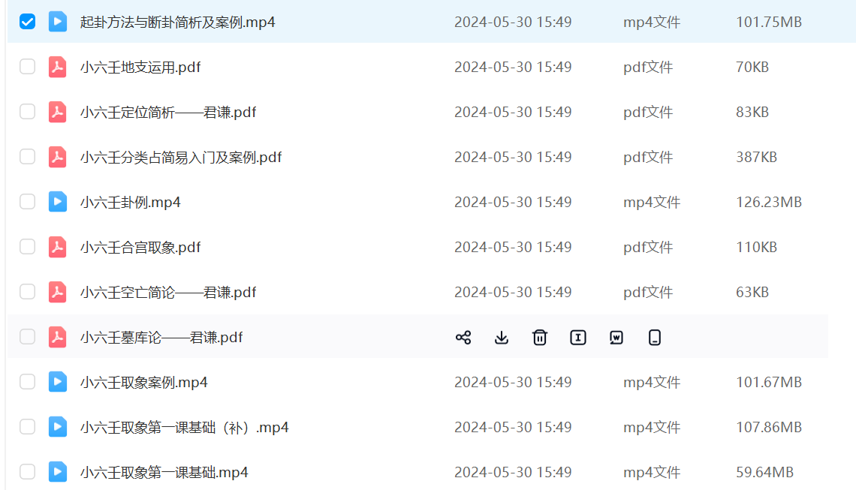Play 小六壬取象第一课基础（补）.mp4
This screenshot has width=856, height=490.
click(x=184, y=428)
